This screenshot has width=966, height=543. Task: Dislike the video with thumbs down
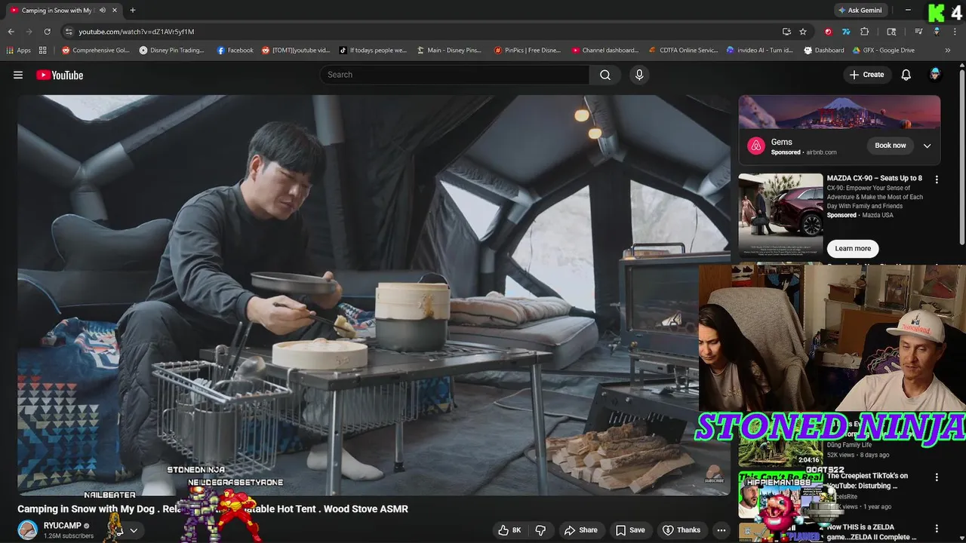[540, 530]
